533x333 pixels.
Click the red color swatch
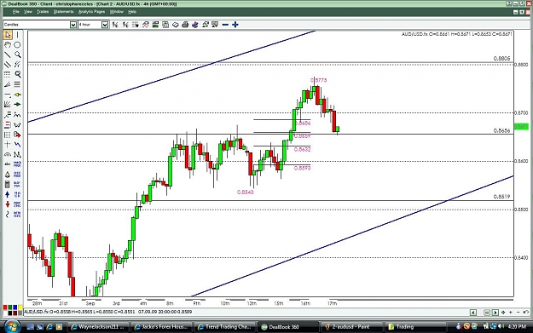pyautogui.click(x=5, y=307)
